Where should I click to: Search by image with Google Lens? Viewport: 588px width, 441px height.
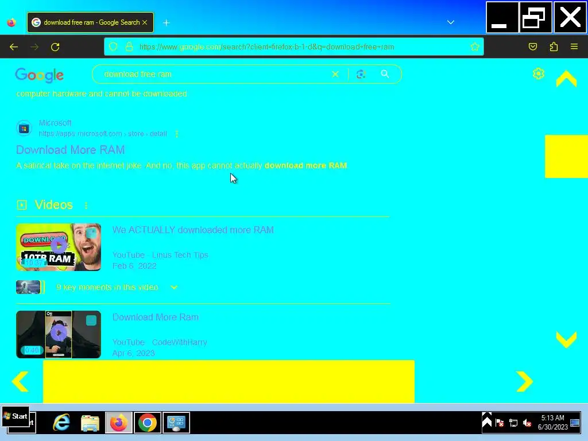(x=361, y=74)
